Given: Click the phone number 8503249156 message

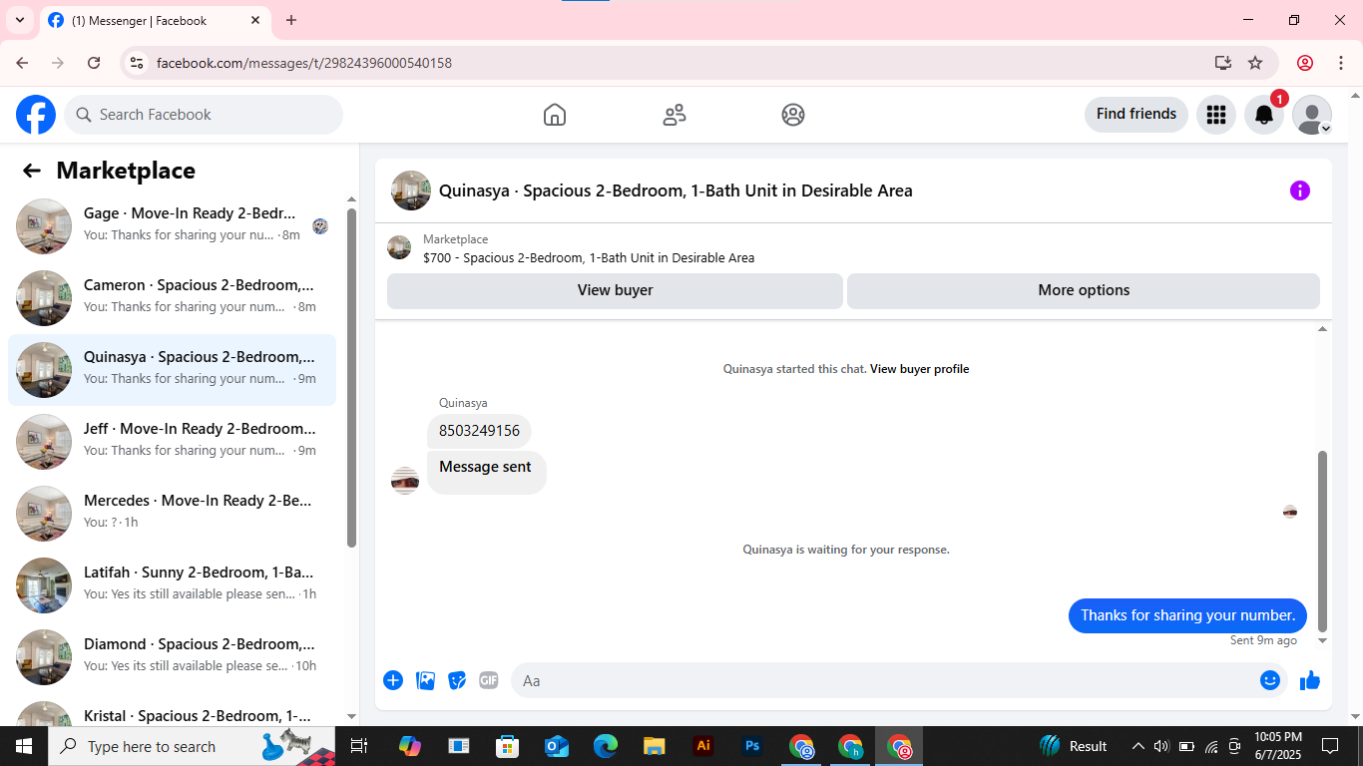Looking at the screenshot, I should tap(479, 431).
